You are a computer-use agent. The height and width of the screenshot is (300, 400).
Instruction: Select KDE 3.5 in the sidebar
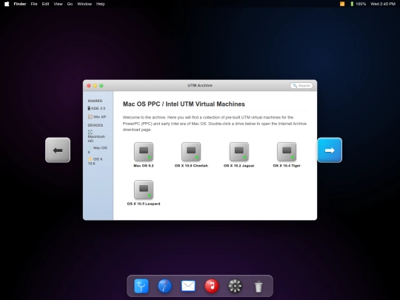click(97, 108)
